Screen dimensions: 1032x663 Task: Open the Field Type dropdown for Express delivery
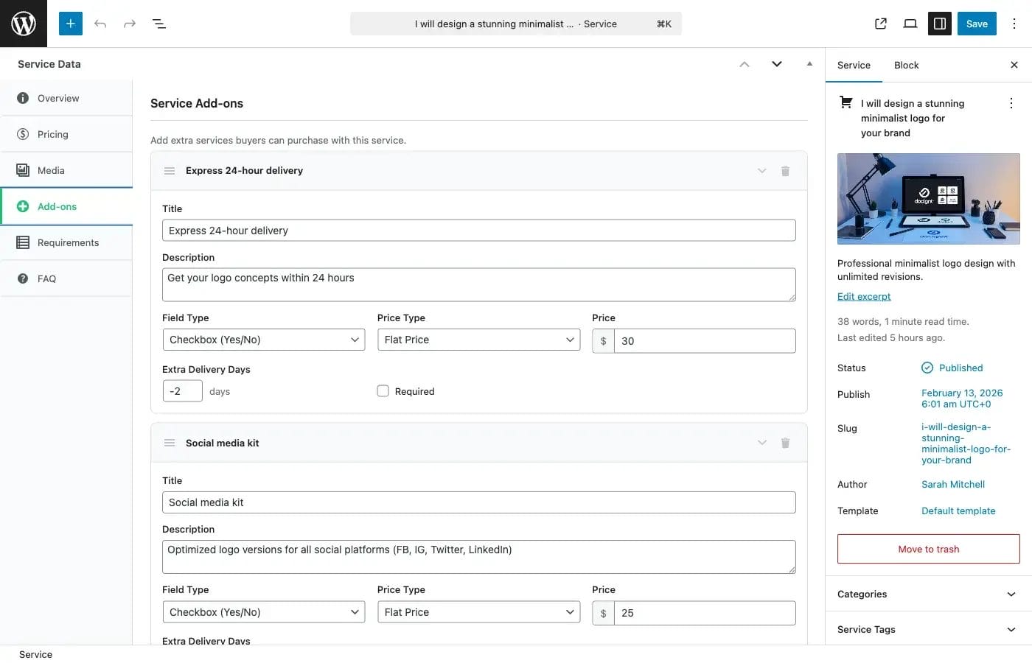click(263, 339)
